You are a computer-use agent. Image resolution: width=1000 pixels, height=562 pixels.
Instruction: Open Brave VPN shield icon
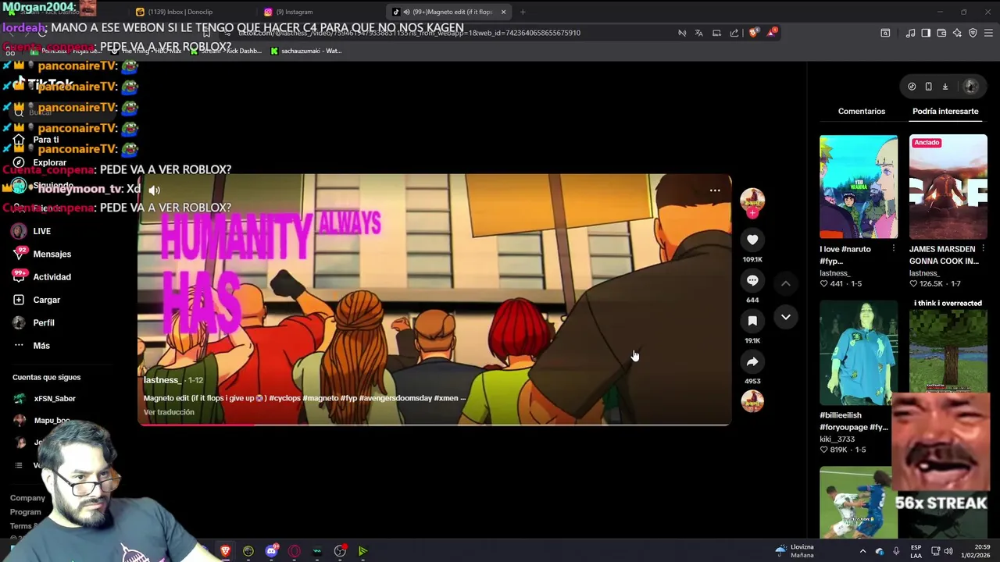[x=973, y=33]
